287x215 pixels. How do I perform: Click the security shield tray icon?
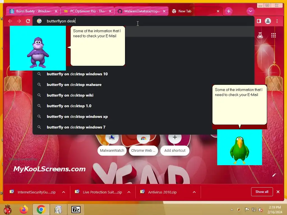click(239, 209)
